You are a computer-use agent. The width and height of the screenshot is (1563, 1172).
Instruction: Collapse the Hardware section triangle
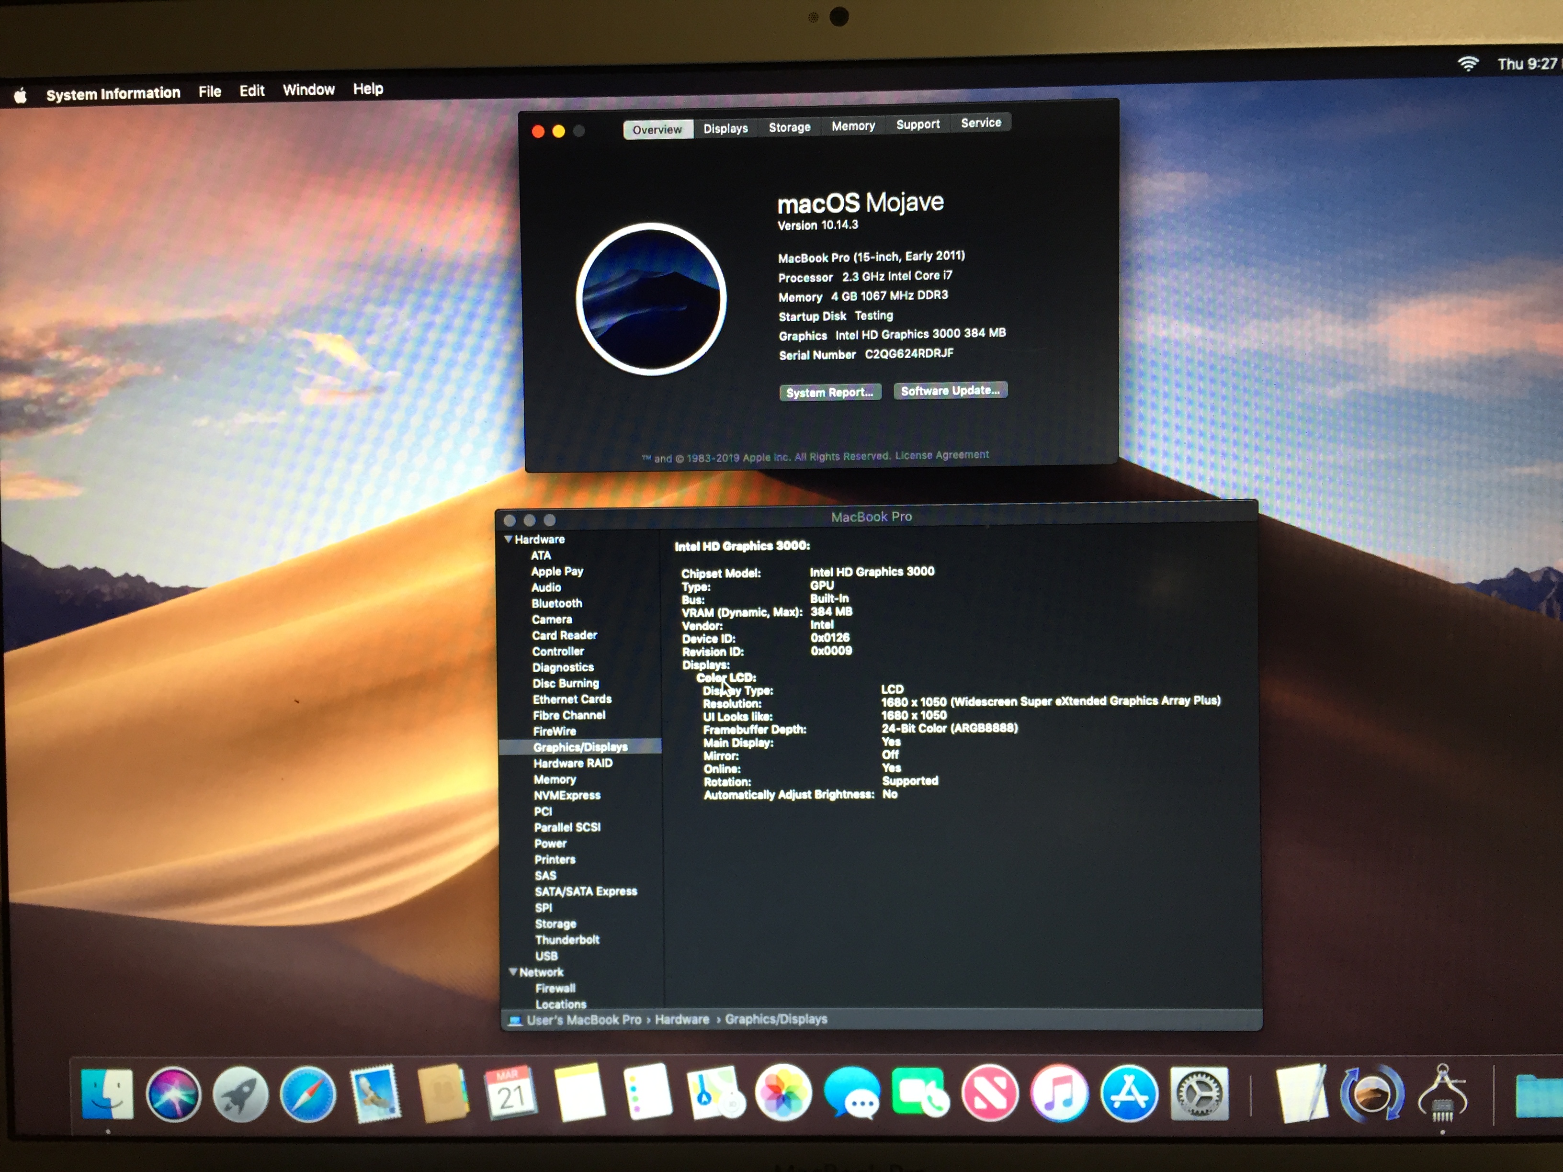click(x=508, y=539)
